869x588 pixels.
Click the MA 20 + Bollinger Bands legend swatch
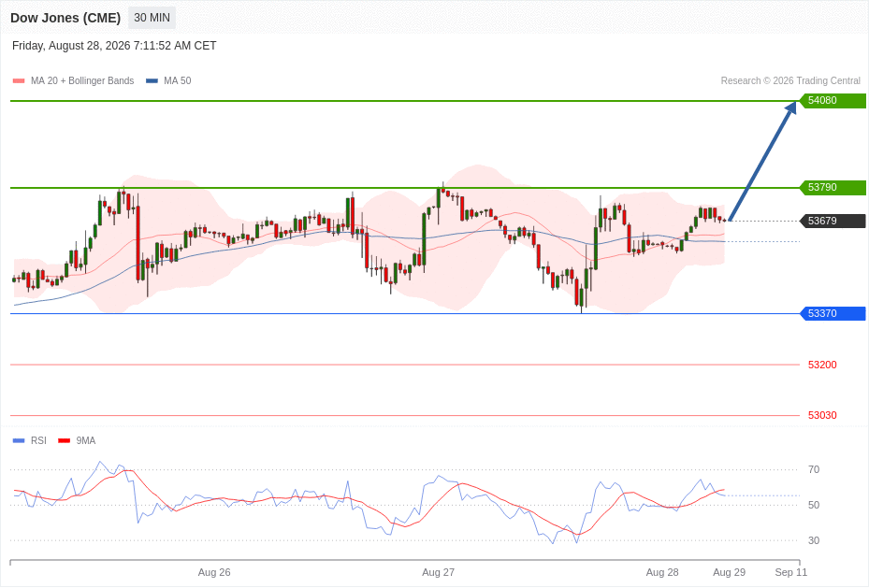click(19, 80)
